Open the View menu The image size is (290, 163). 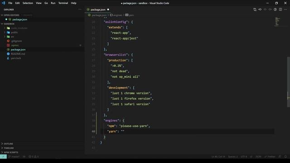pos(39,3)
